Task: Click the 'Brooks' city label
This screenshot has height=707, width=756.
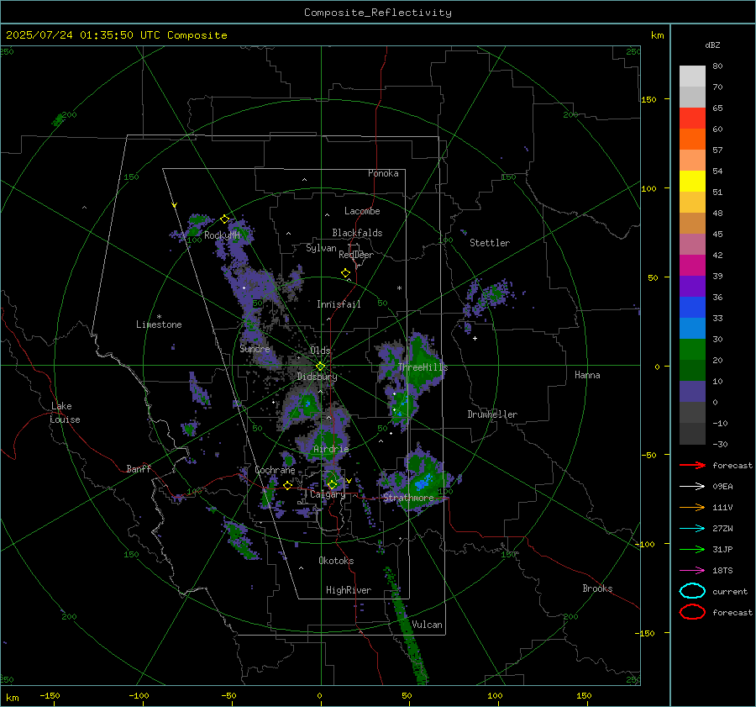Action: 597,588
